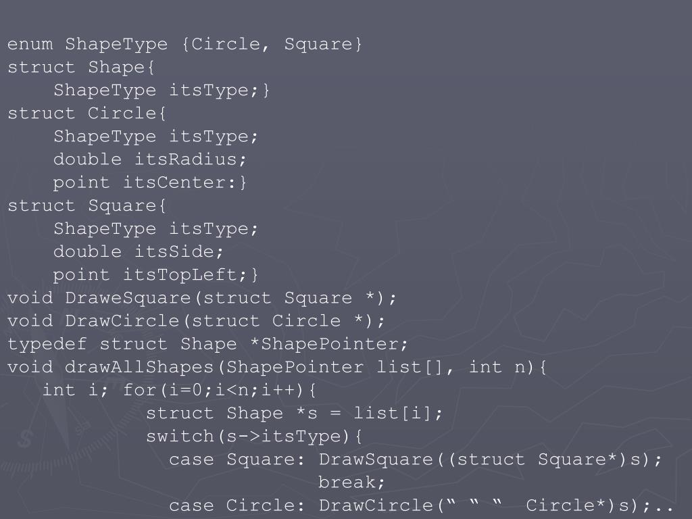Click the 'drawAllShapes' function name

click(x=139, y=367)
